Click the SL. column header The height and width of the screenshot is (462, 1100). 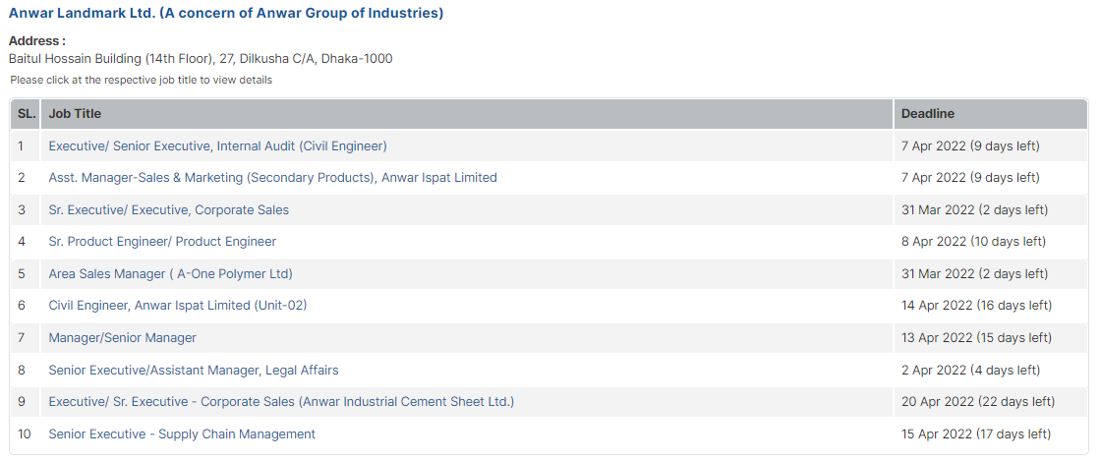[27, 114]
